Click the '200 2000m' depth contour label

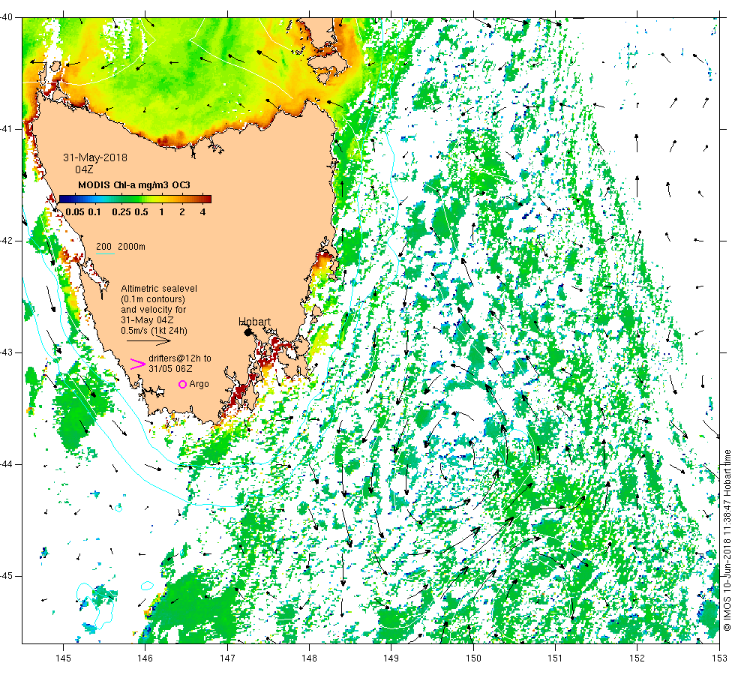pyautogui.click(x=121, y=247)
